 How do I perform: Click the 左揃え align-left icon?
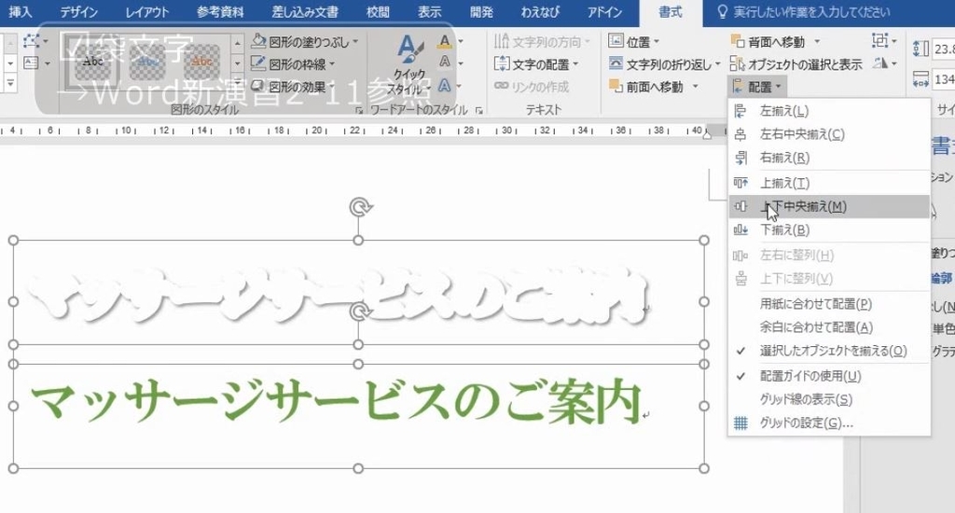(x=740, y=111)
